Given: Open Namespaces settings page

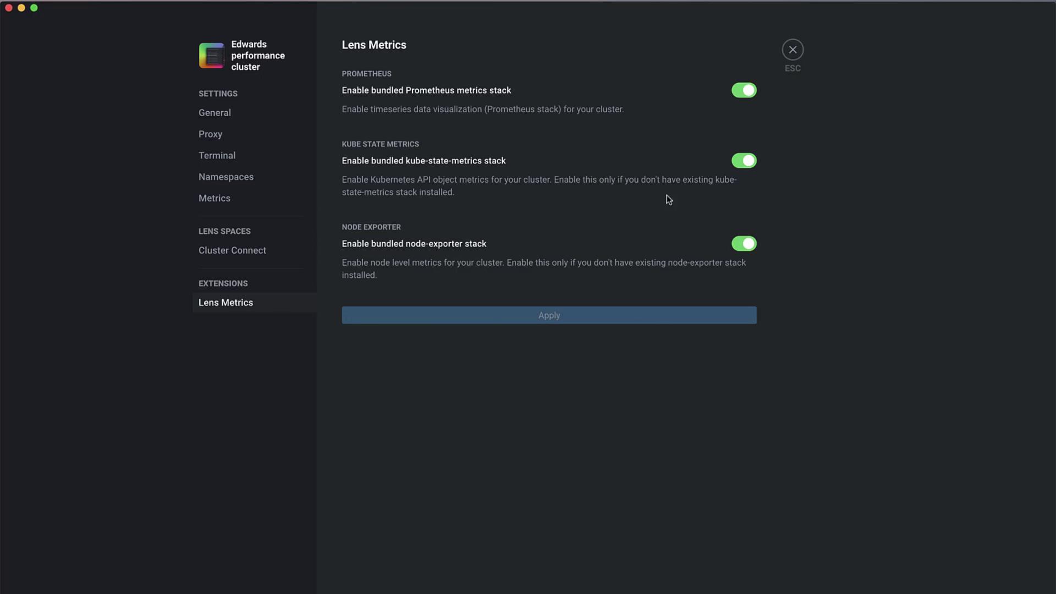Looking at the screenshot, I should [x=226, y=177].
